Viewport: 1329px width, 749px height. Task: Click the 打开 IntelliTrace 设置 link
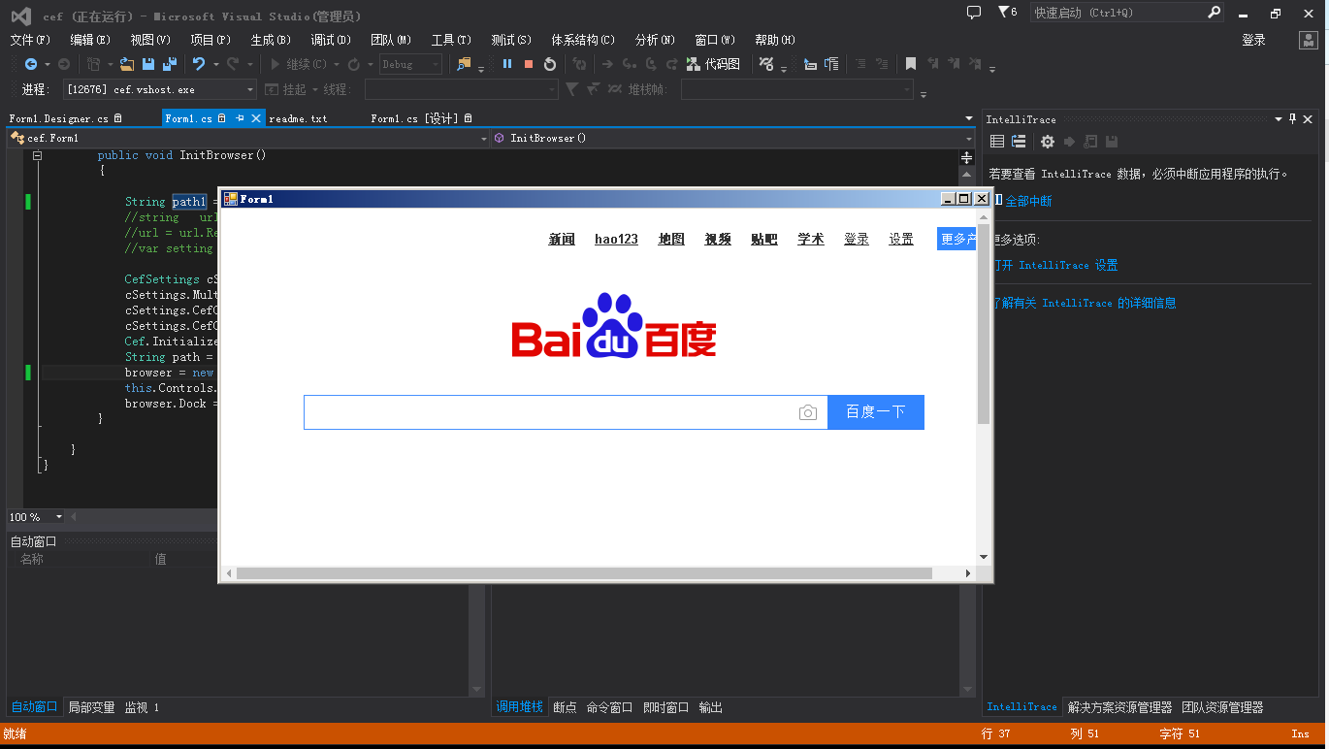pyautogui.click(x=1054, y=265)
